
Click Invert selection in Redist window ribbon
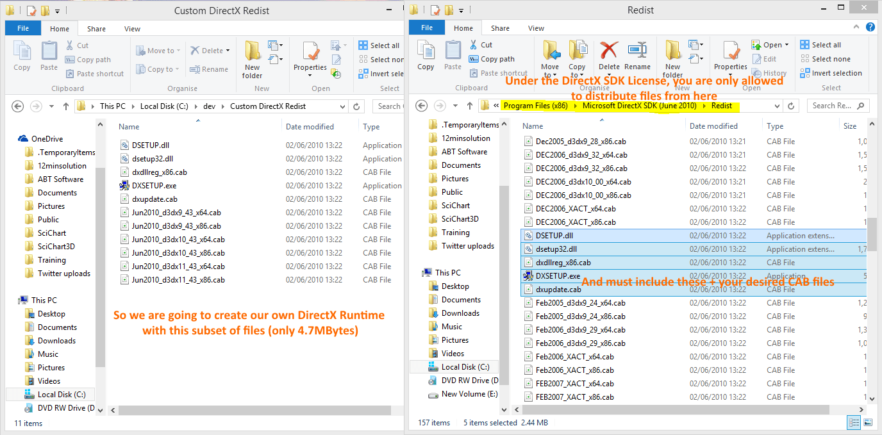point(831,73)
